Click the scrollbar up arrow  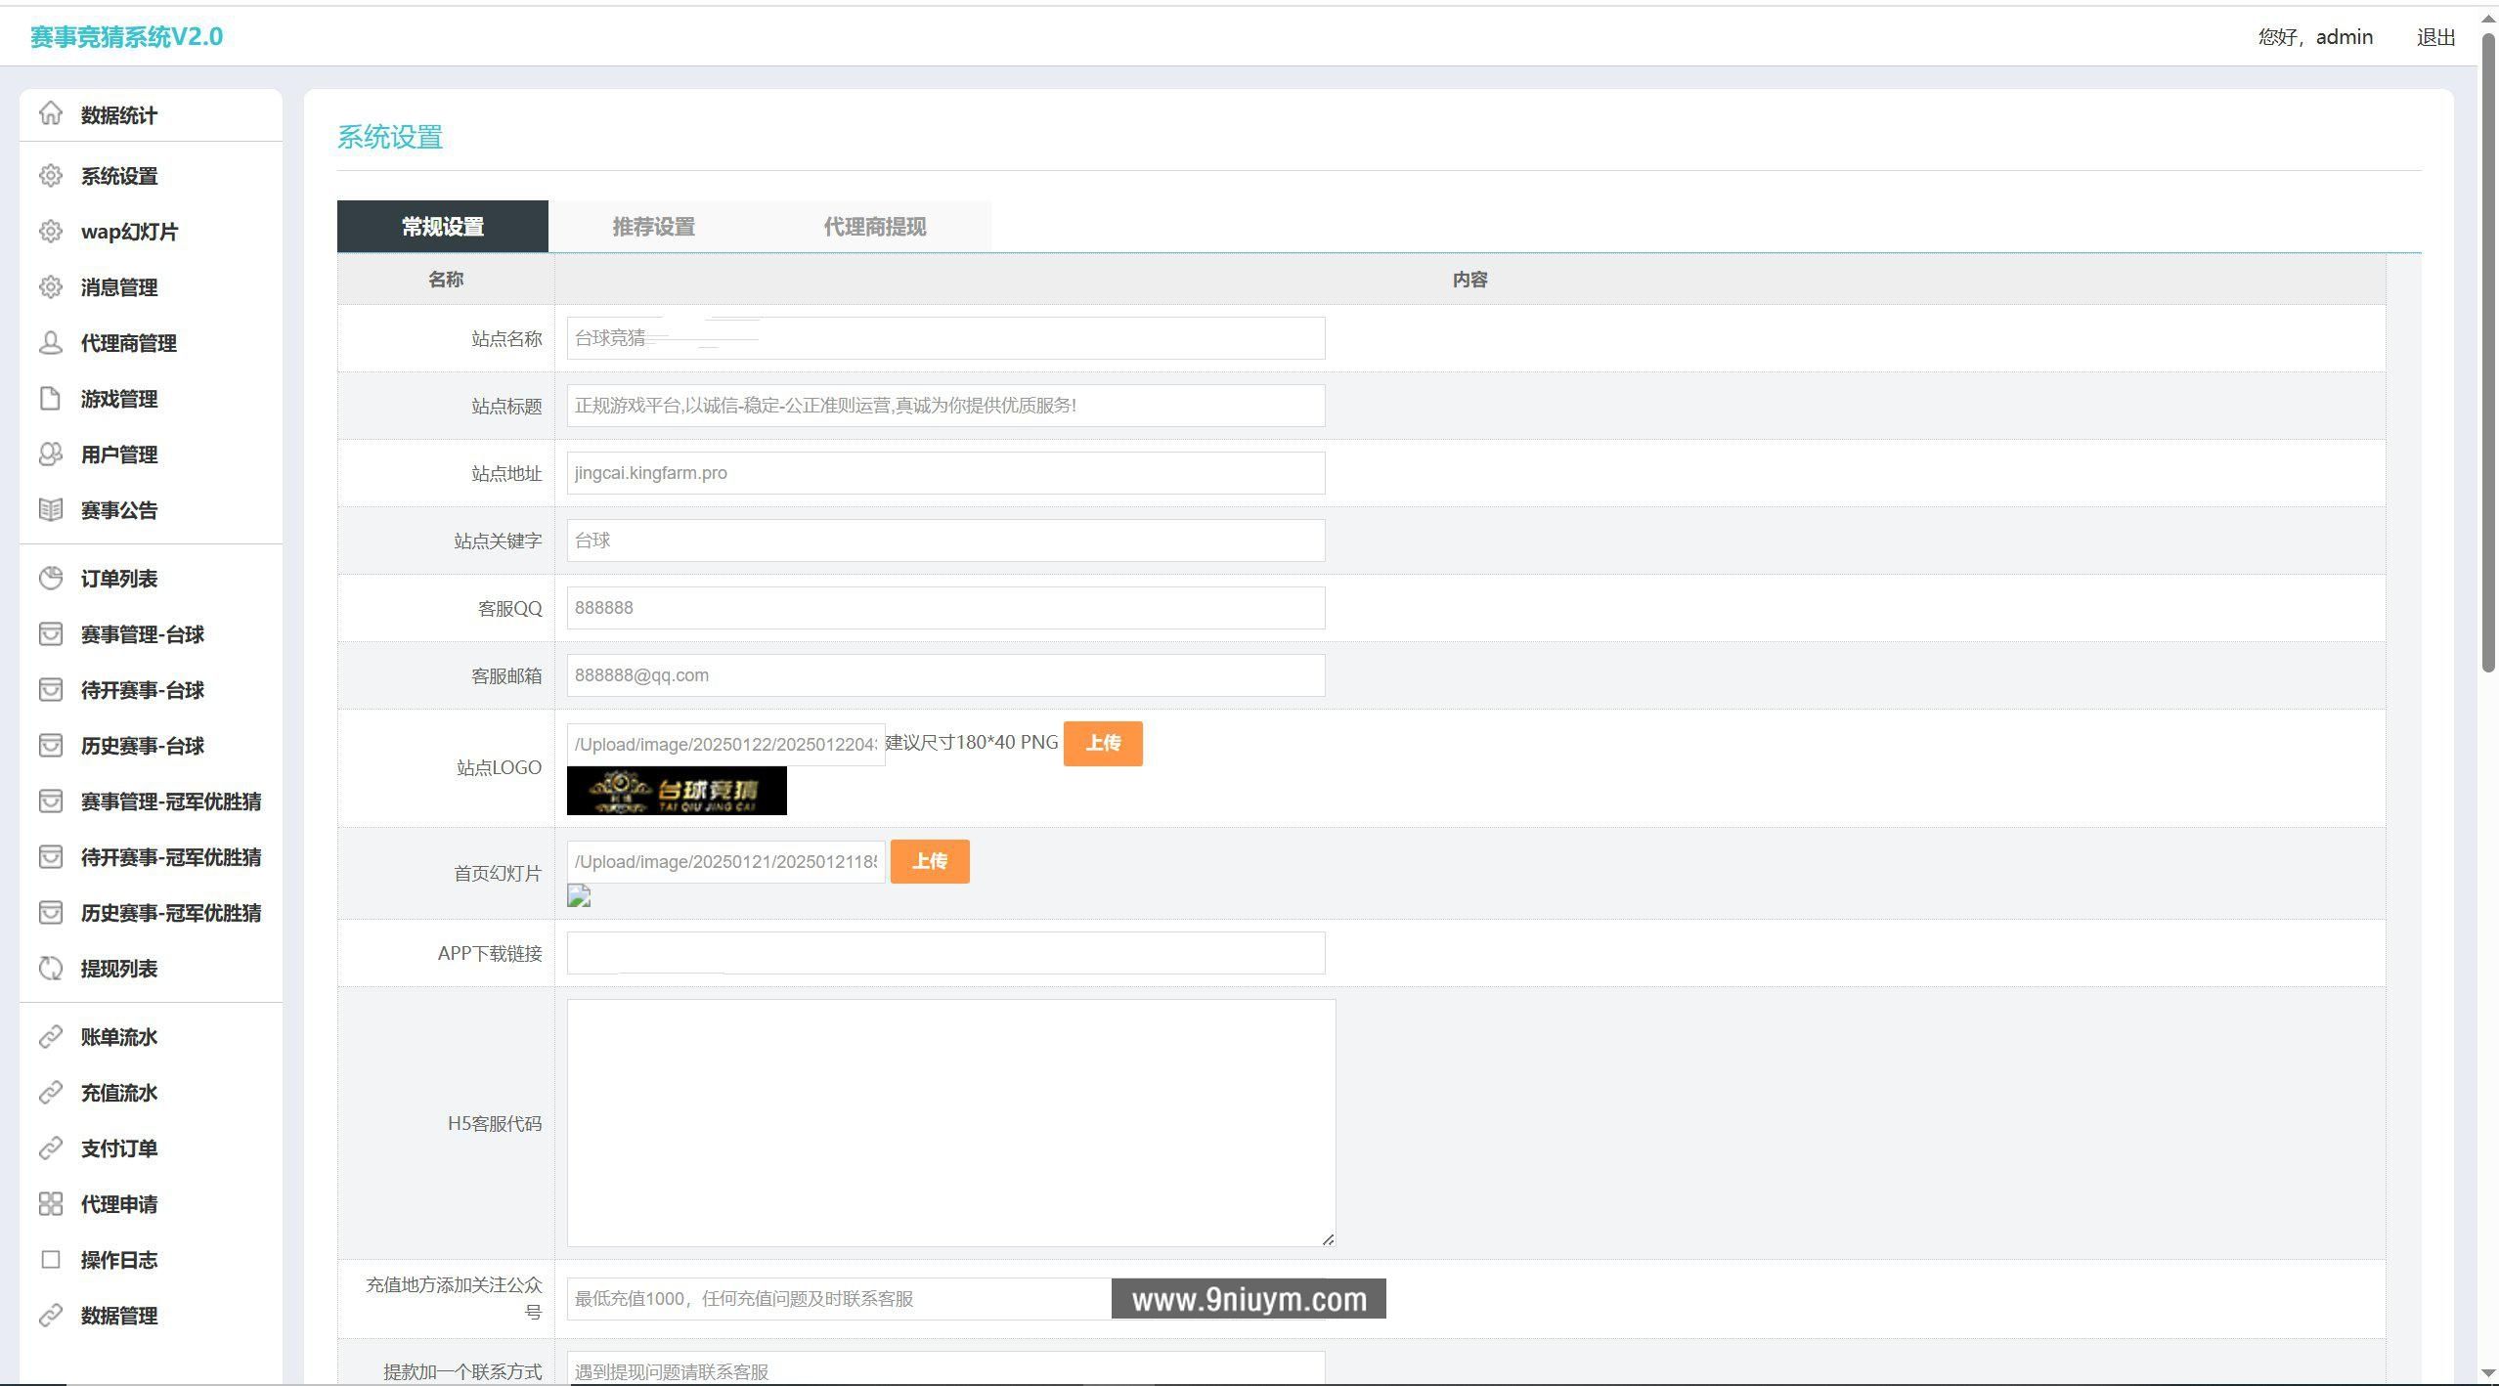2488,18
